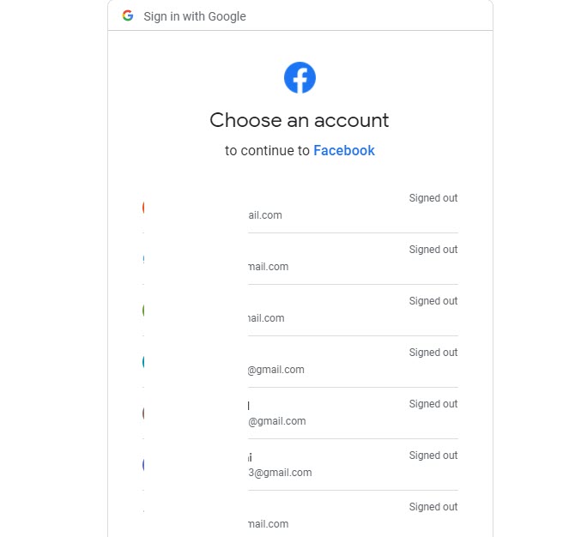Click "Signed out" on the first account
This screenshot has width=575, height=537.
[433, 198]
